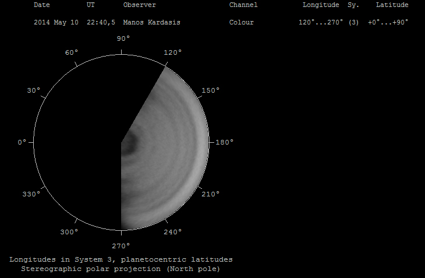Click the 60° longitude label
Screen dimensions: 425x278
[71, 52]
